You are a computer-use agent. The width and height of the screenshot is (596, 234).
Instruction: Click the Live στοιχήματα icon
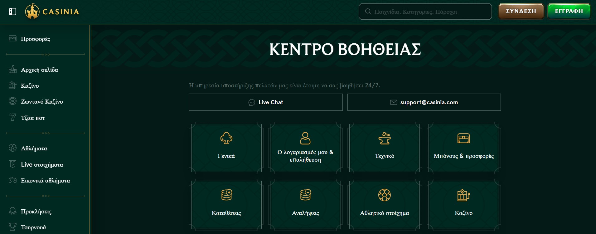[12, 164]
